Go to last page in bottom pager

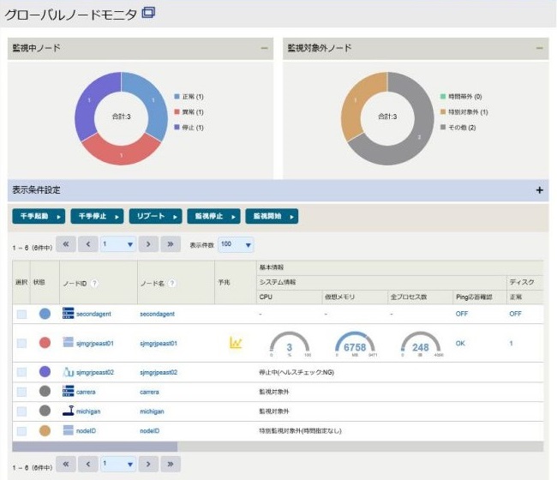[171, 464]
